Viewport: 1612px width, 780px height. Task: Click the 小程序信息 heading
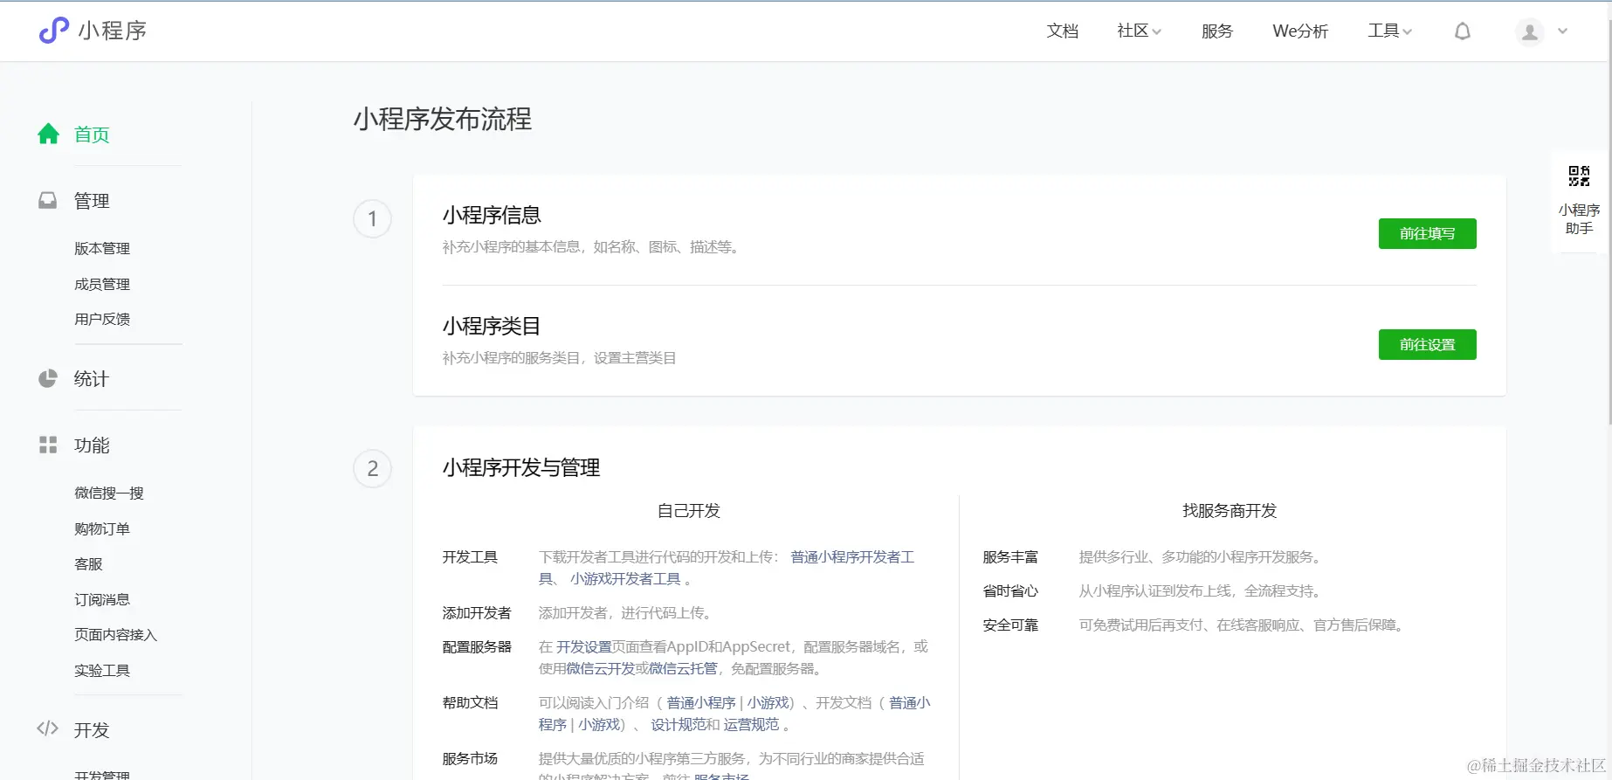[492, 215]
